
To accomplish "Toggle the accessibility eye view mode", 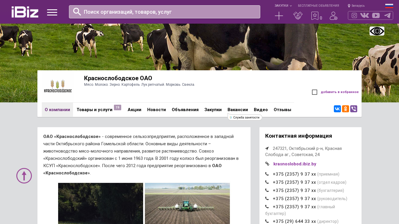I will (377, 31).
